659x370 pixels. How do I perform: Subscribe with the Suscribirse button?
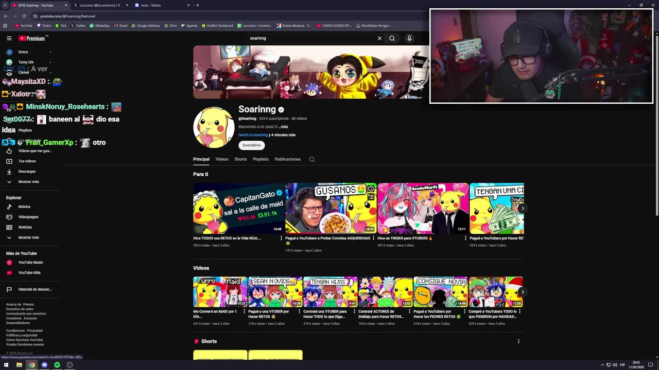252,145
